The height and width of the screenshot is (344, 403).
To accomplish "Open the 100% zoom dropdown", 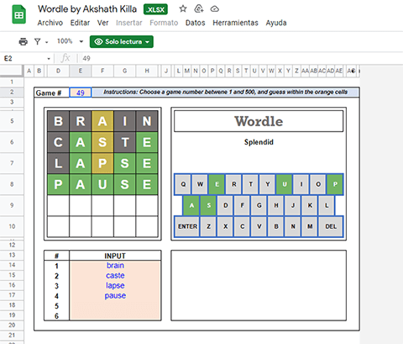I will (70, 41).
